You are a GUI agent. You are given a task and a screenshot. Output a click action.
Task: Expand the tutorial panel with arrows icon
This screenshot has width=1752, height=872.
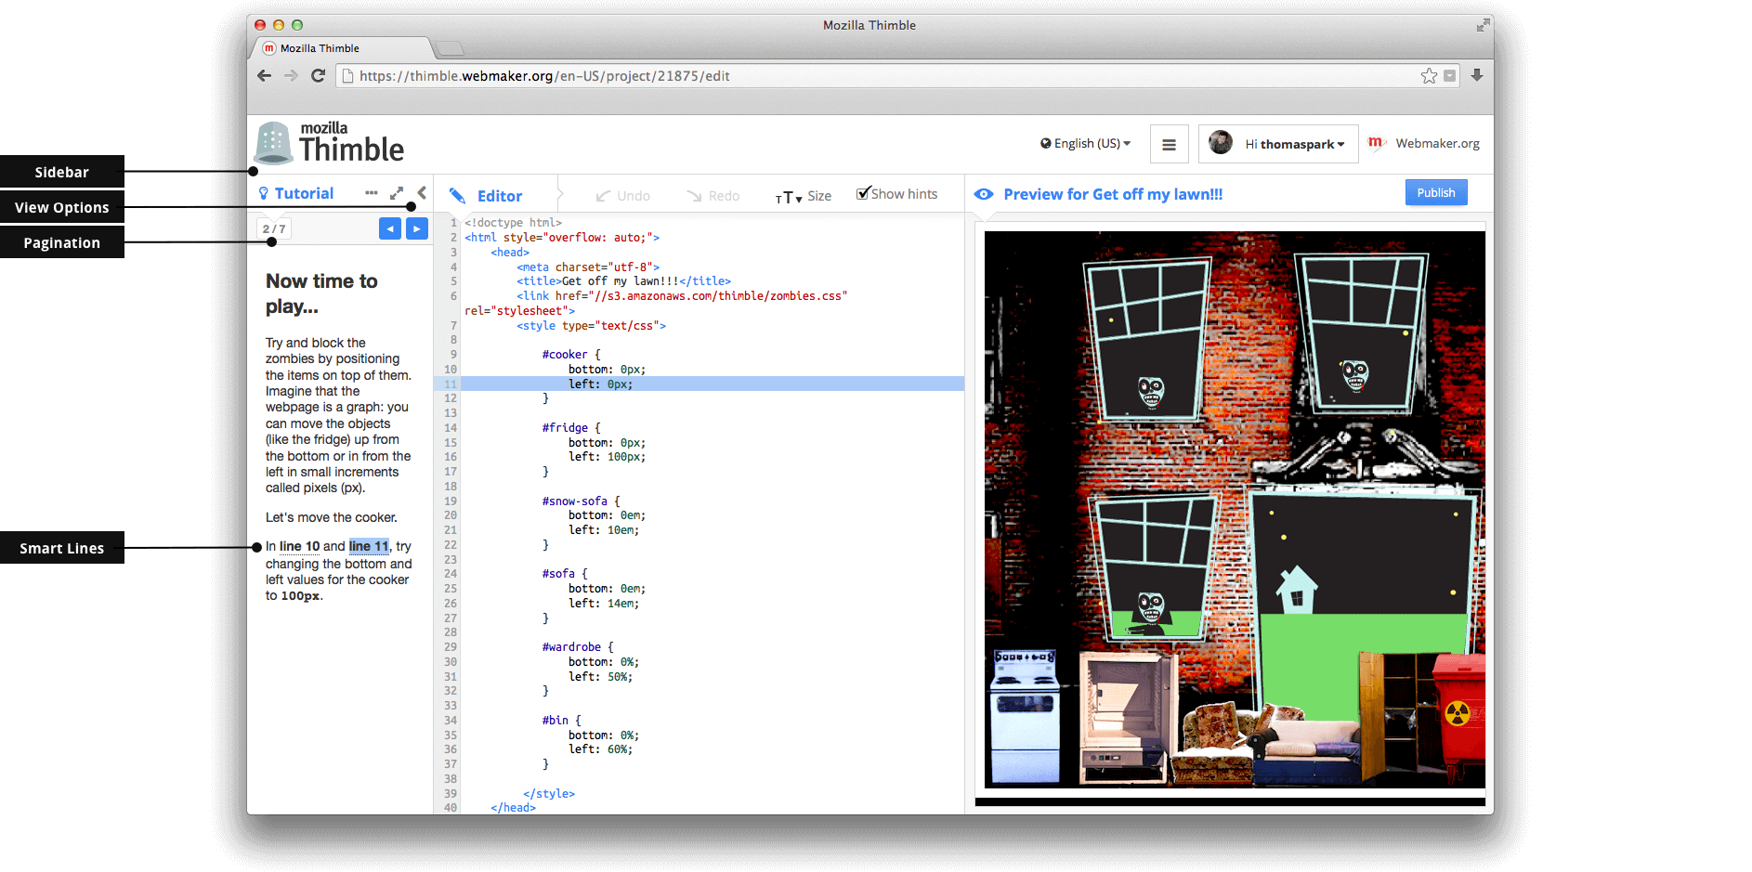pos(397,193)
